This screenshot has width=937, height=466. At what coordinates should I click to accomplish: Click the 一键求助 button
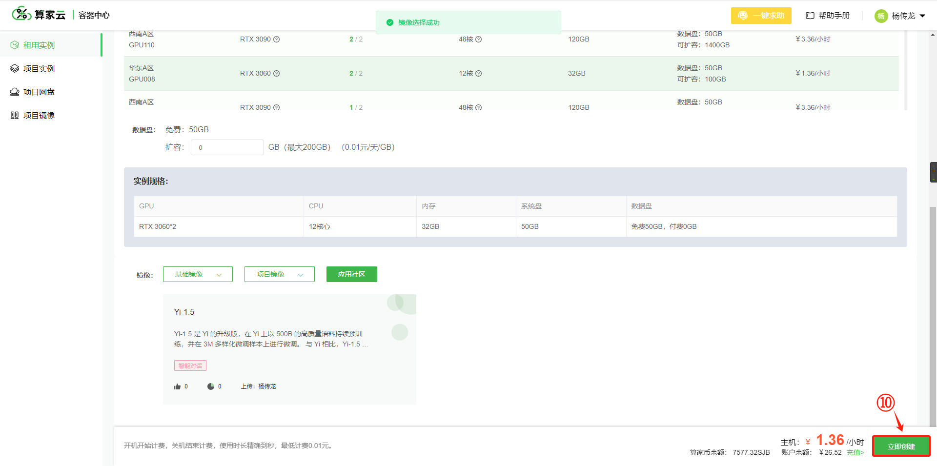761,16
